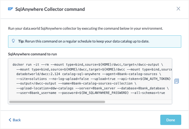This screenshot has height=129, width=189.
Task: Click the second '--mount type=bind' command line
Action: [94, 69]
